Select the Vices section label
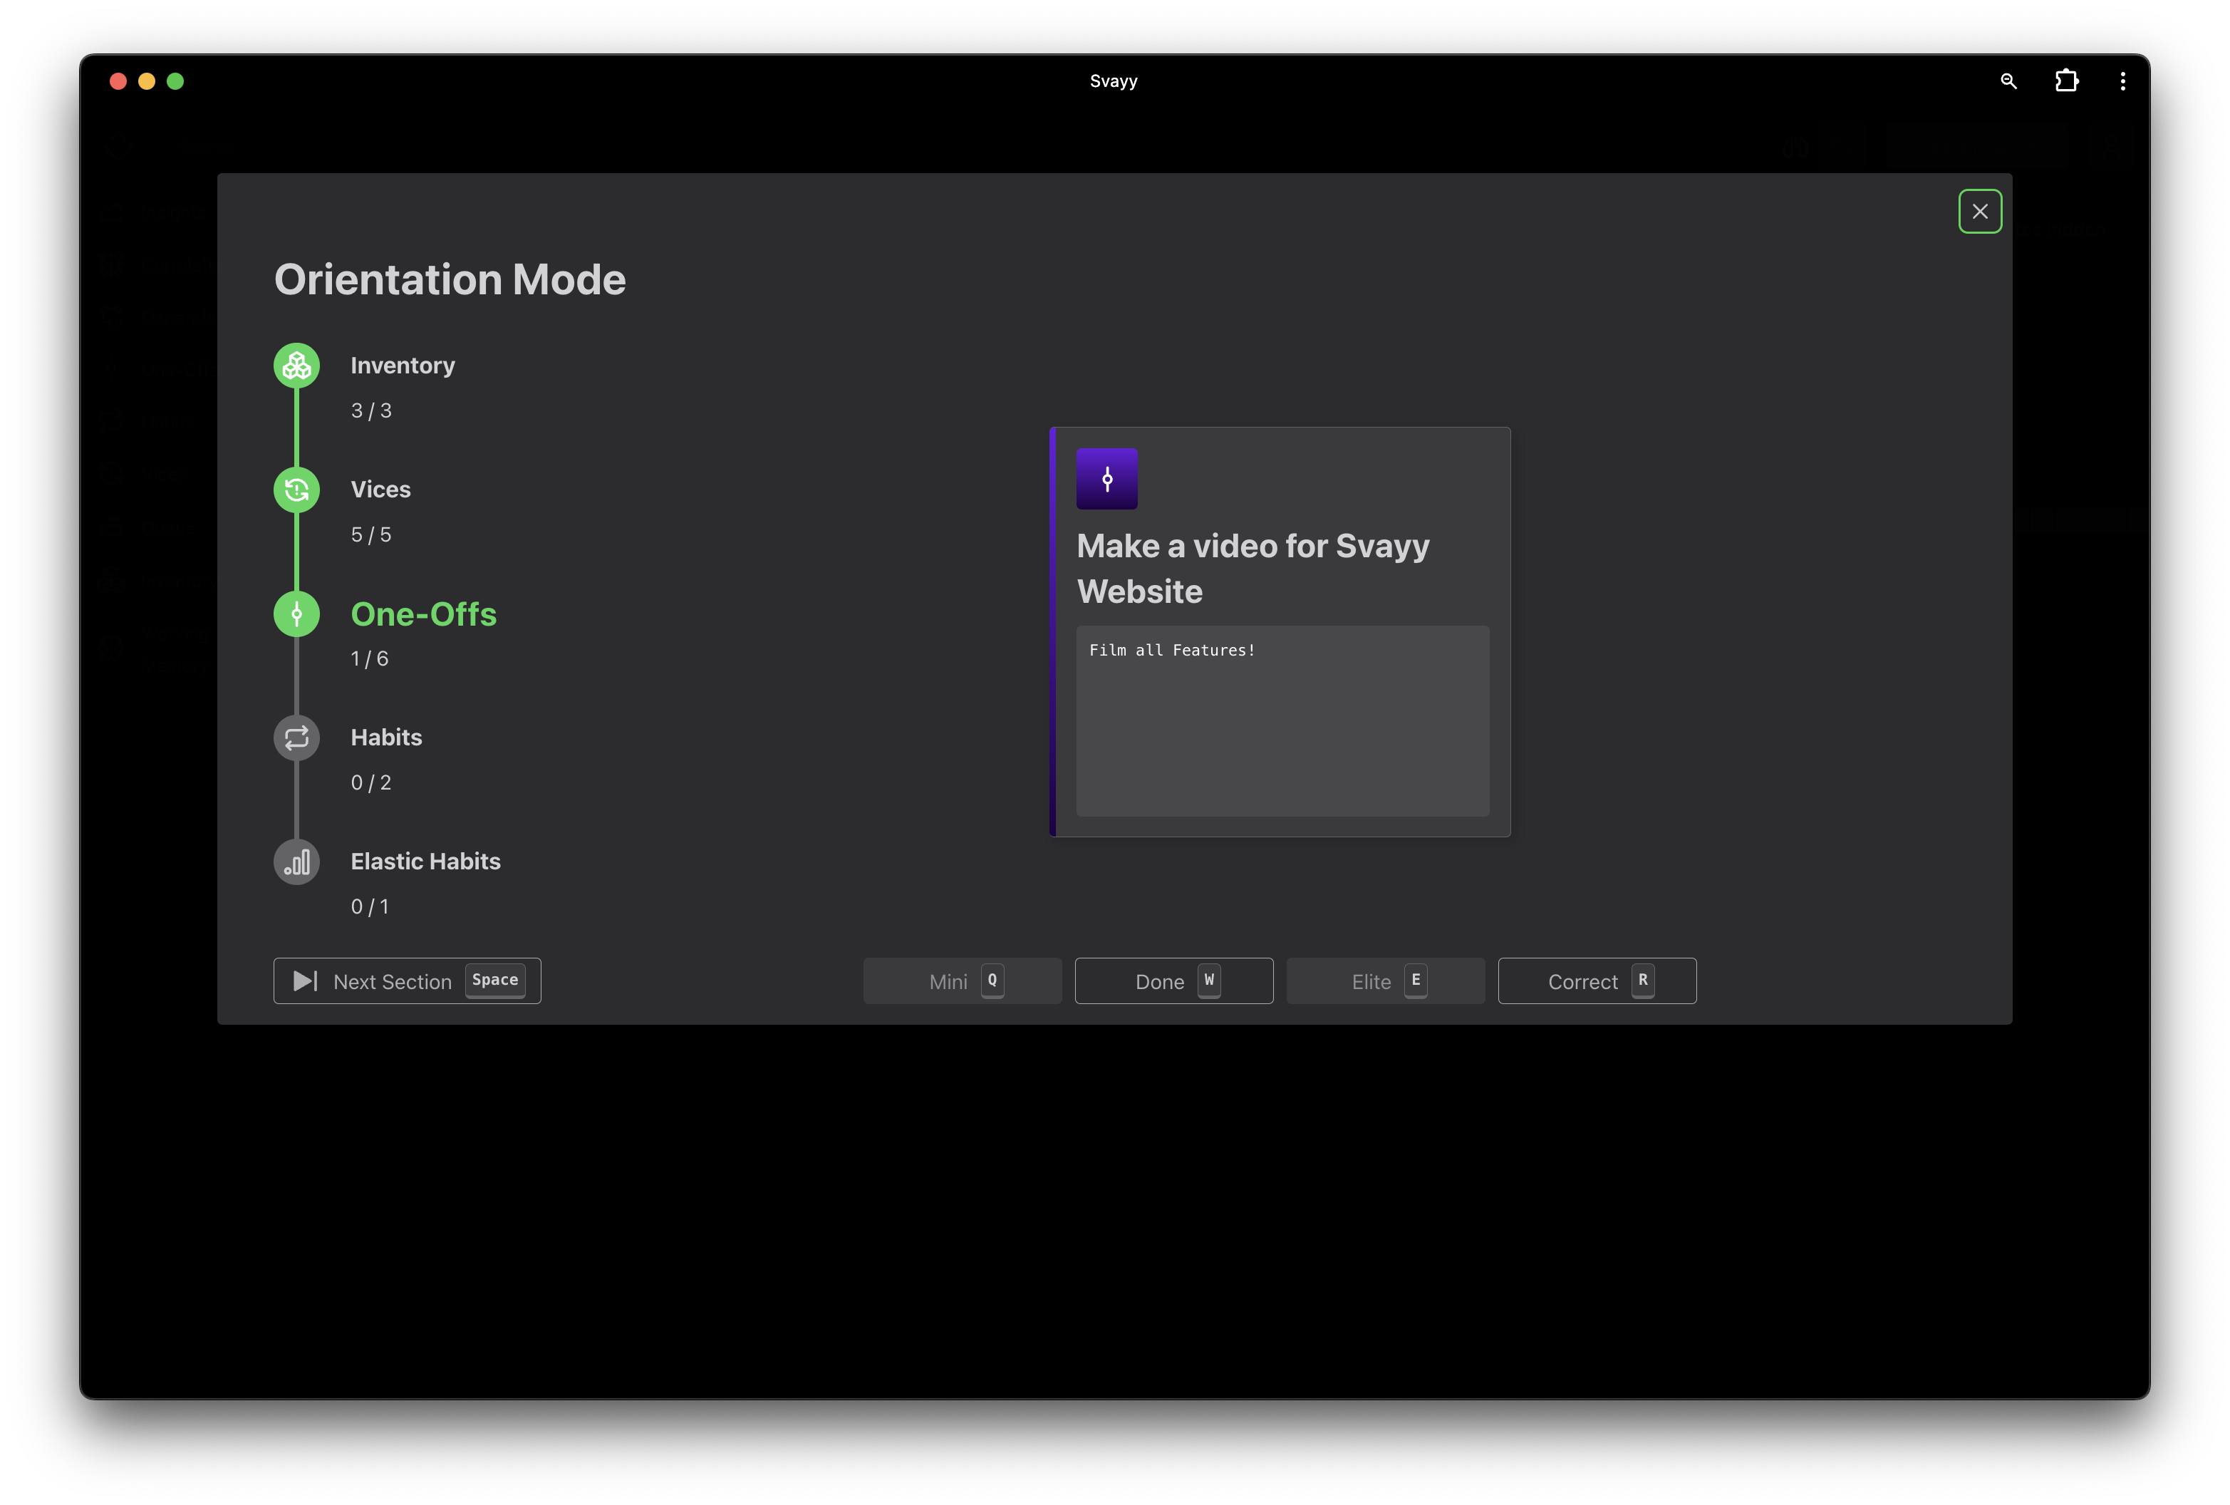2230x1505 pixels. pyautogui.click(x=381, y=490)
